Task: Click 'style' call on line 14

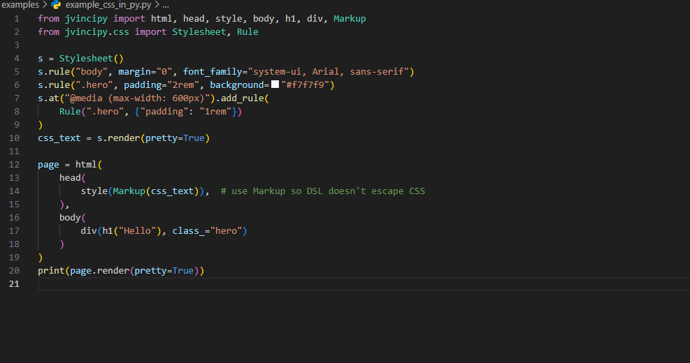Action: [94, 191]
